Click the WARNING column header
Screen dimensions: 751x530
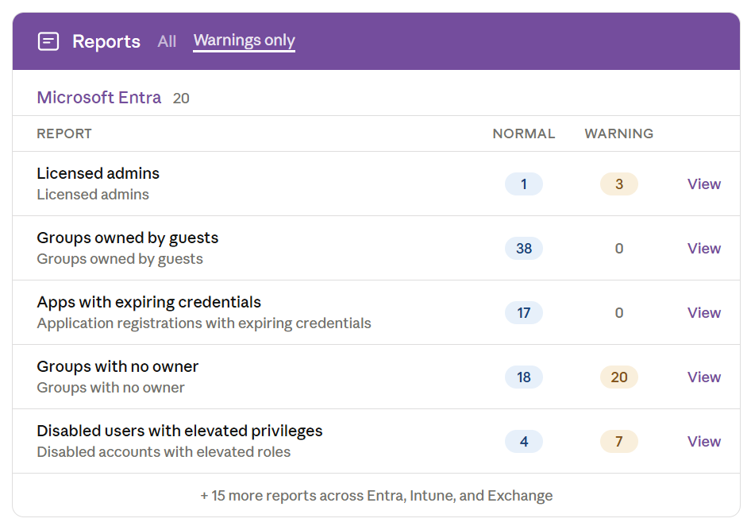[618, 134]
